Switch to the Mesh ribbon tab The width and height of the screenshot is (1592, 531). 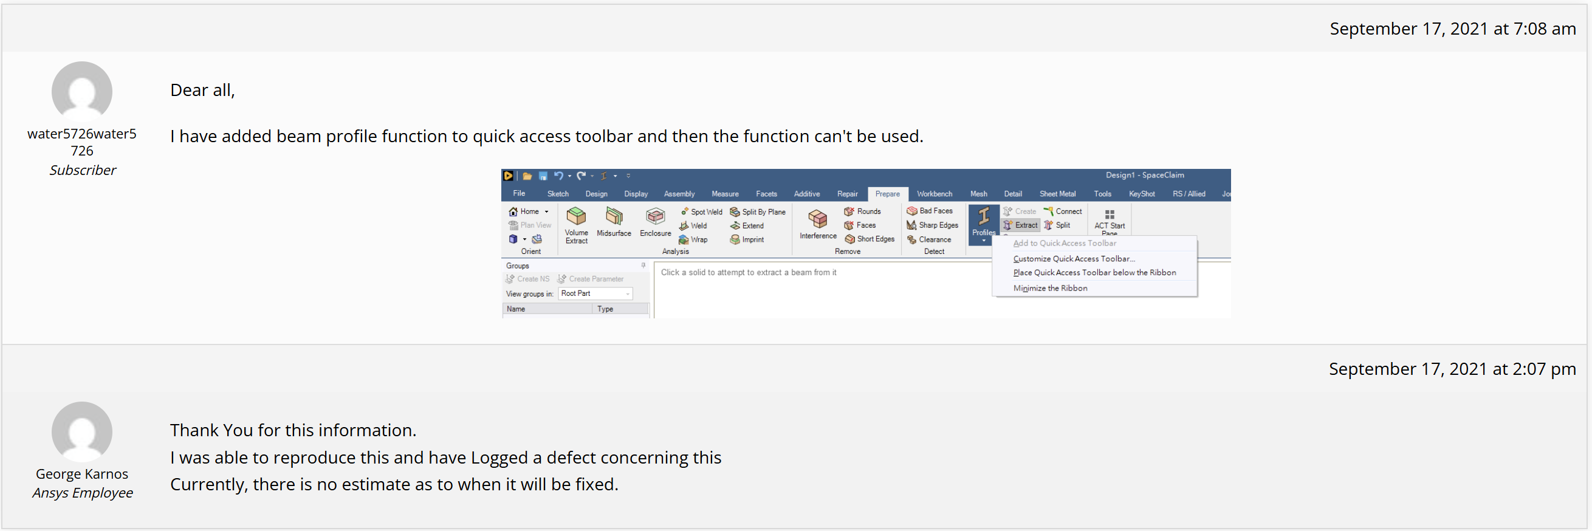(x=978, y=194)
